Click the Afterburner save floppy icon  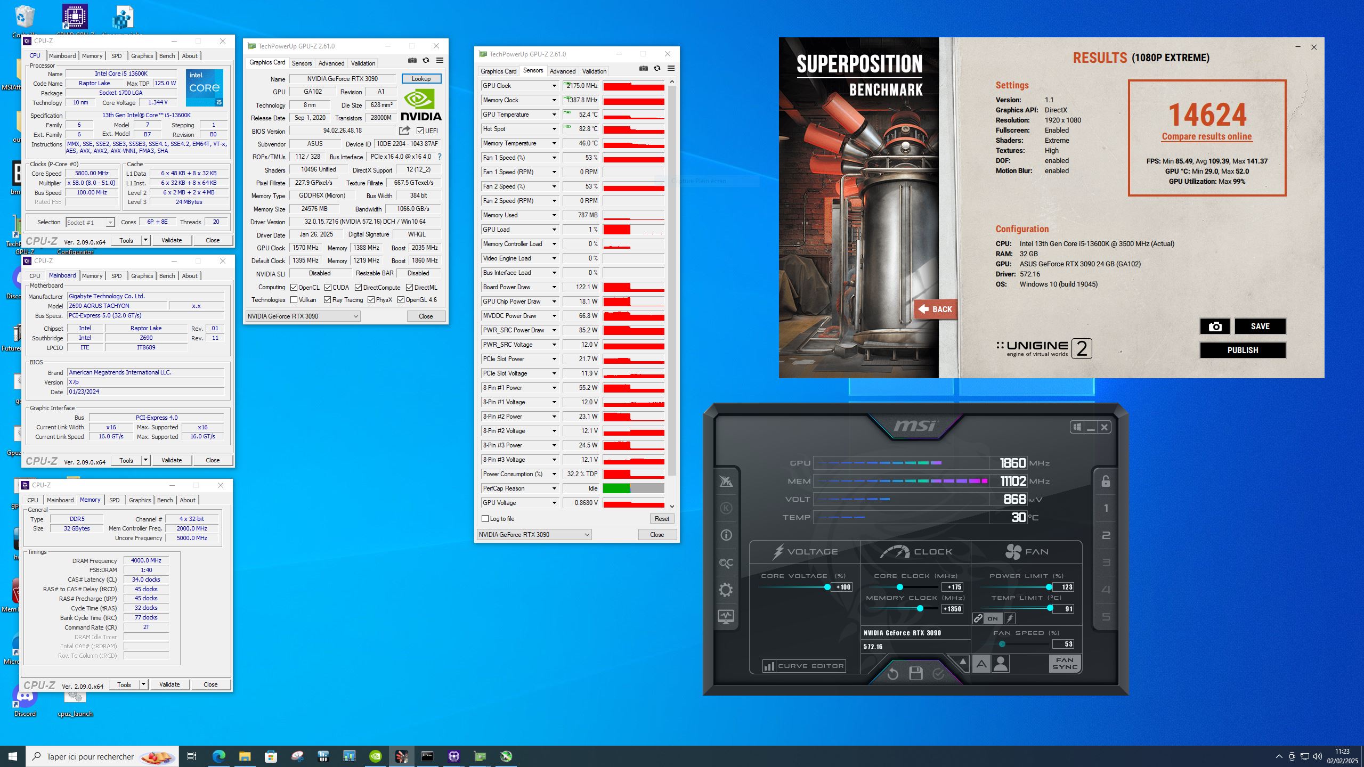point(915,673)
